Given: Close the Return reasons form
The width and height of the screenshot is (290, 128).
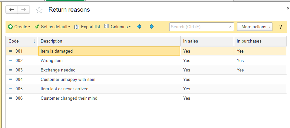Looking at the screenshot, I should coord(288,8).
